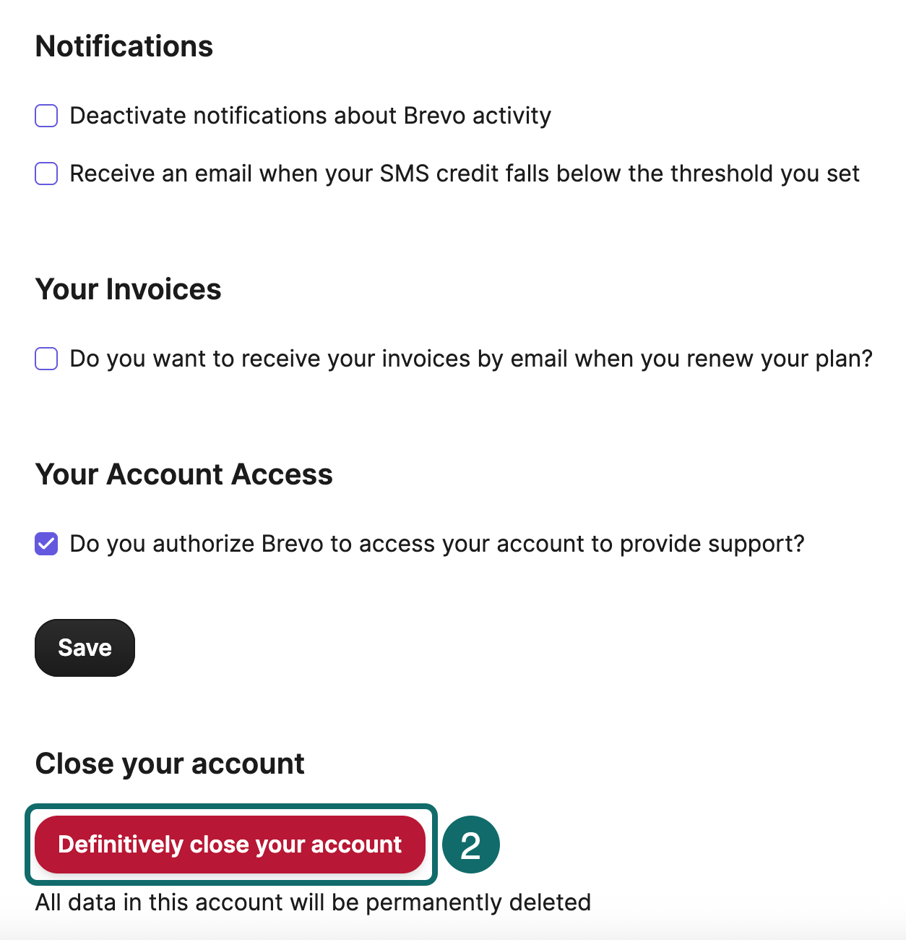
Task: Toggle the checked support access checkbox off
Action: pyautogui.click(x=46, y=544)
